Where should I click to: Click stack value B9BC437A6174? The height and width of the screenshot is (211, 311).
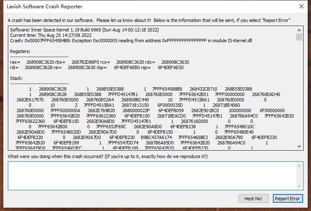[x=156, y=137]
